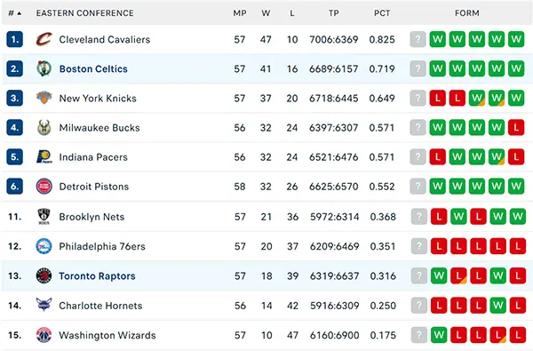Click the Cleveland Cavaliers team logo

[x=44, y=39]
